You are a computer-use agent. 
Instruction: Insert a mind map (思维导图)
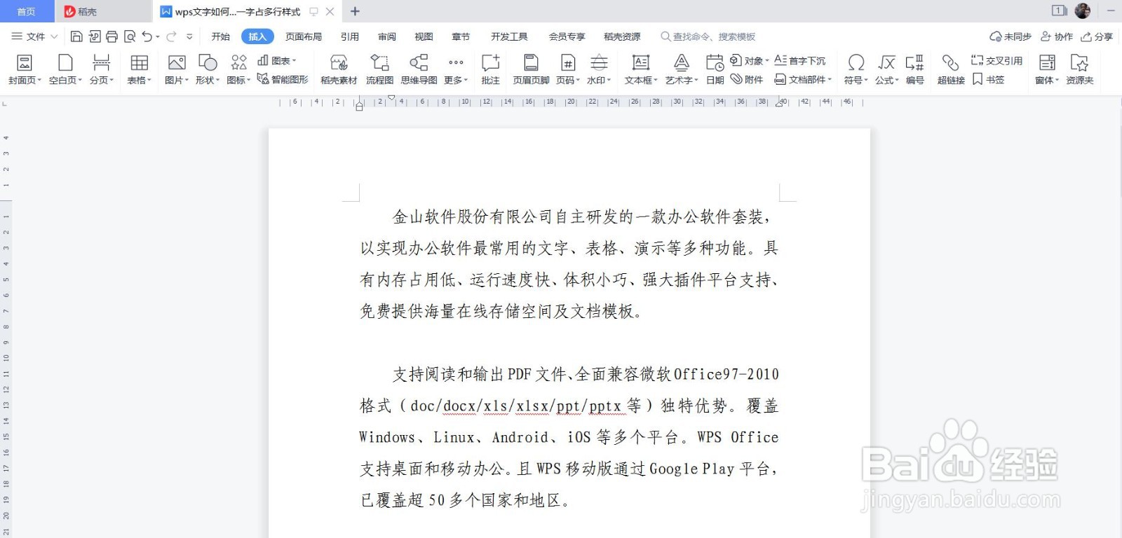[419, 70]
